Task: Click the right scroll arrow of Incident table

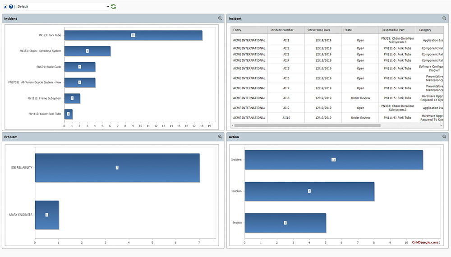Action: [441, 125]
